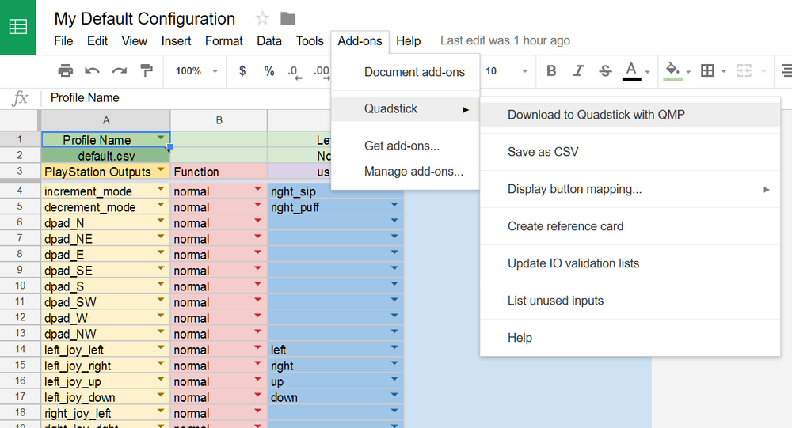792x428 pixels.
Task: Open red dropdown arrow in row 6 normal
Action: click(x=258, y=221)
